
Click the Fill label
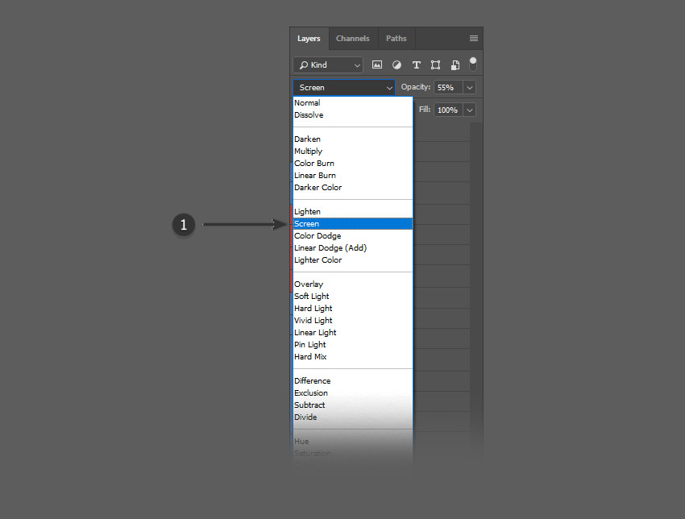coord(425,110)
